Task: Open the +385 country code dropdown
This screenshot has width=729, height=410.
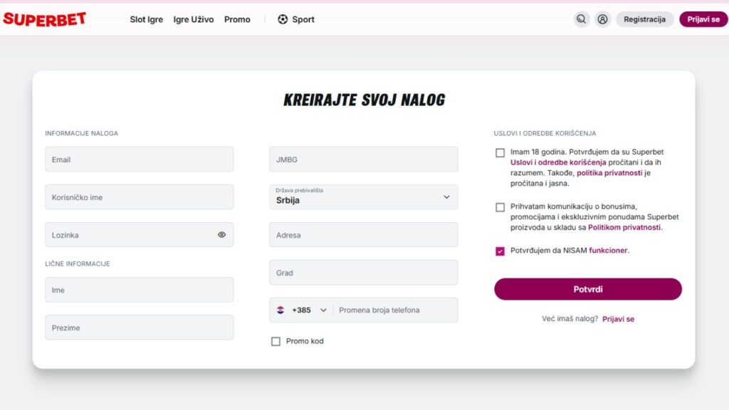Action: click(309, 310)
